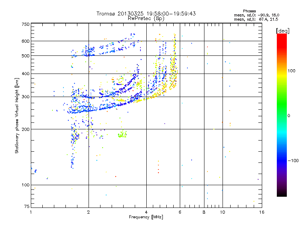Screen dimensions: 308x231
Task: Click the y-axis tick label '400'
Action: point(25,74)
